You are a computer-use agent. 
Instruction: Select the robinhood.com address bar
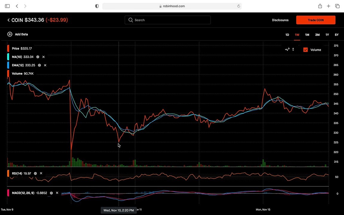pyautogui.click(x=172, y=6)
